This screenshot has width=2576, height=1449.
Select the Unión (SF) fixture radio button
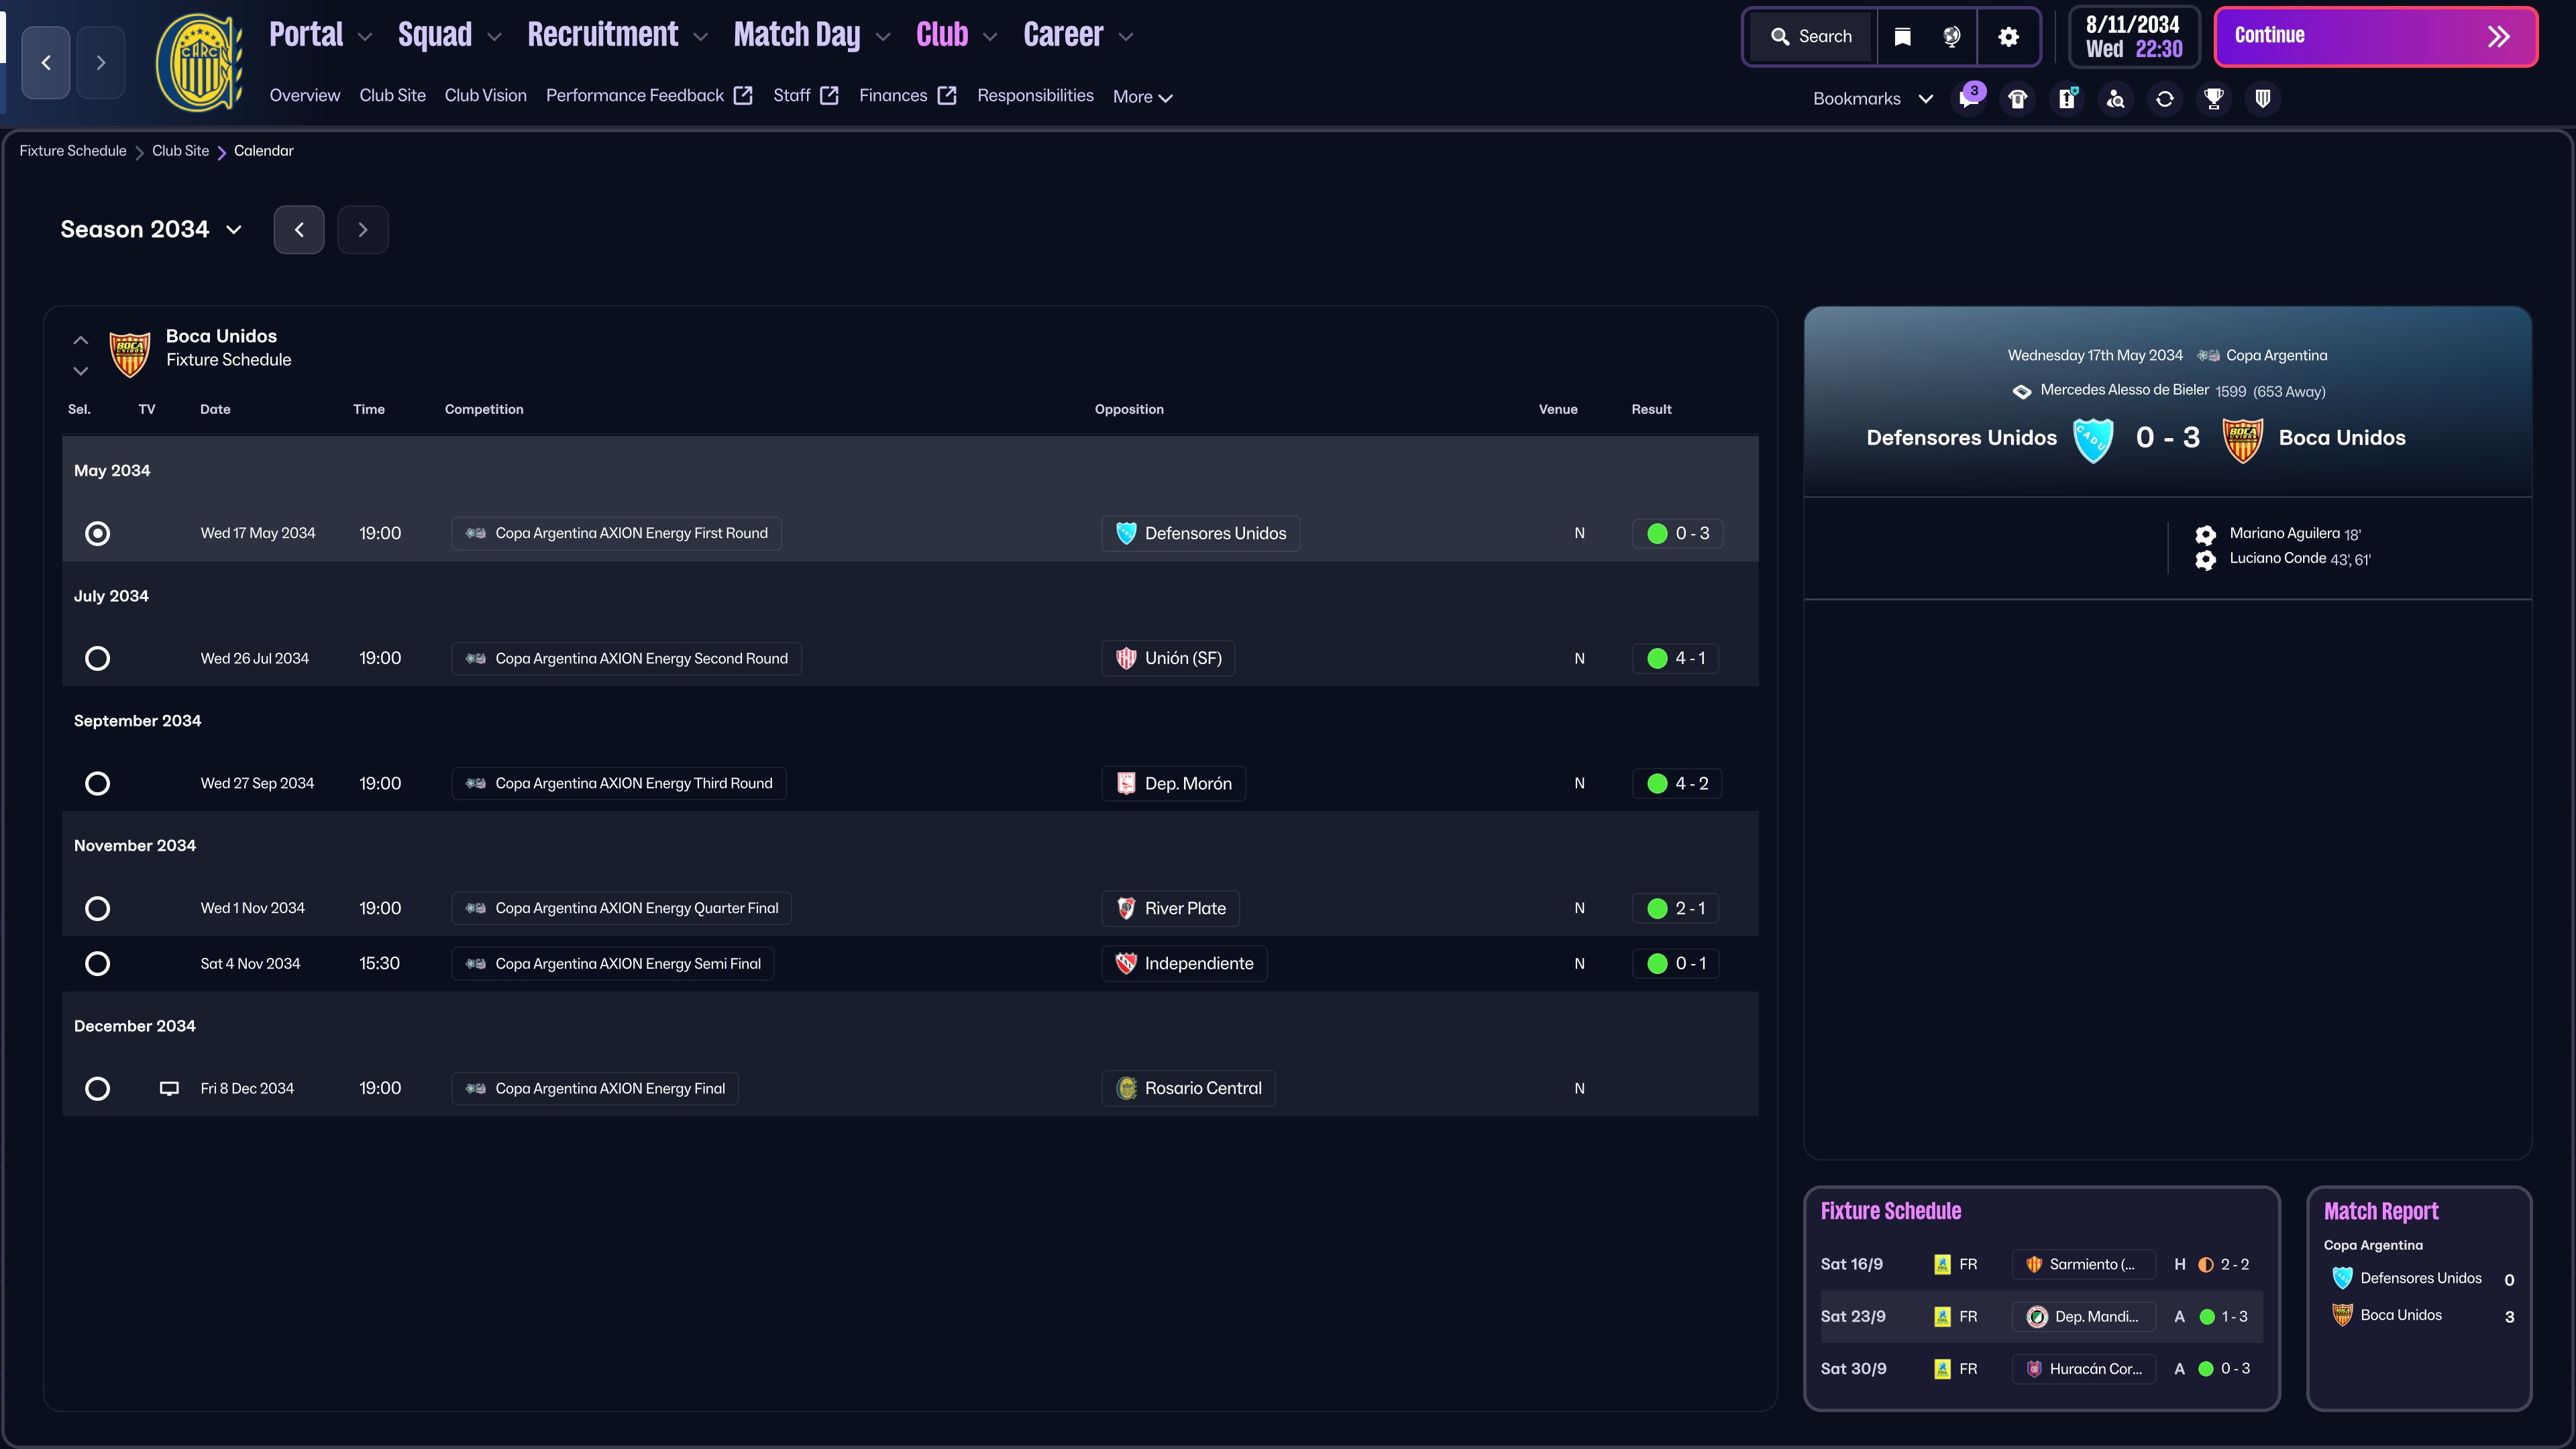(97, 658)
